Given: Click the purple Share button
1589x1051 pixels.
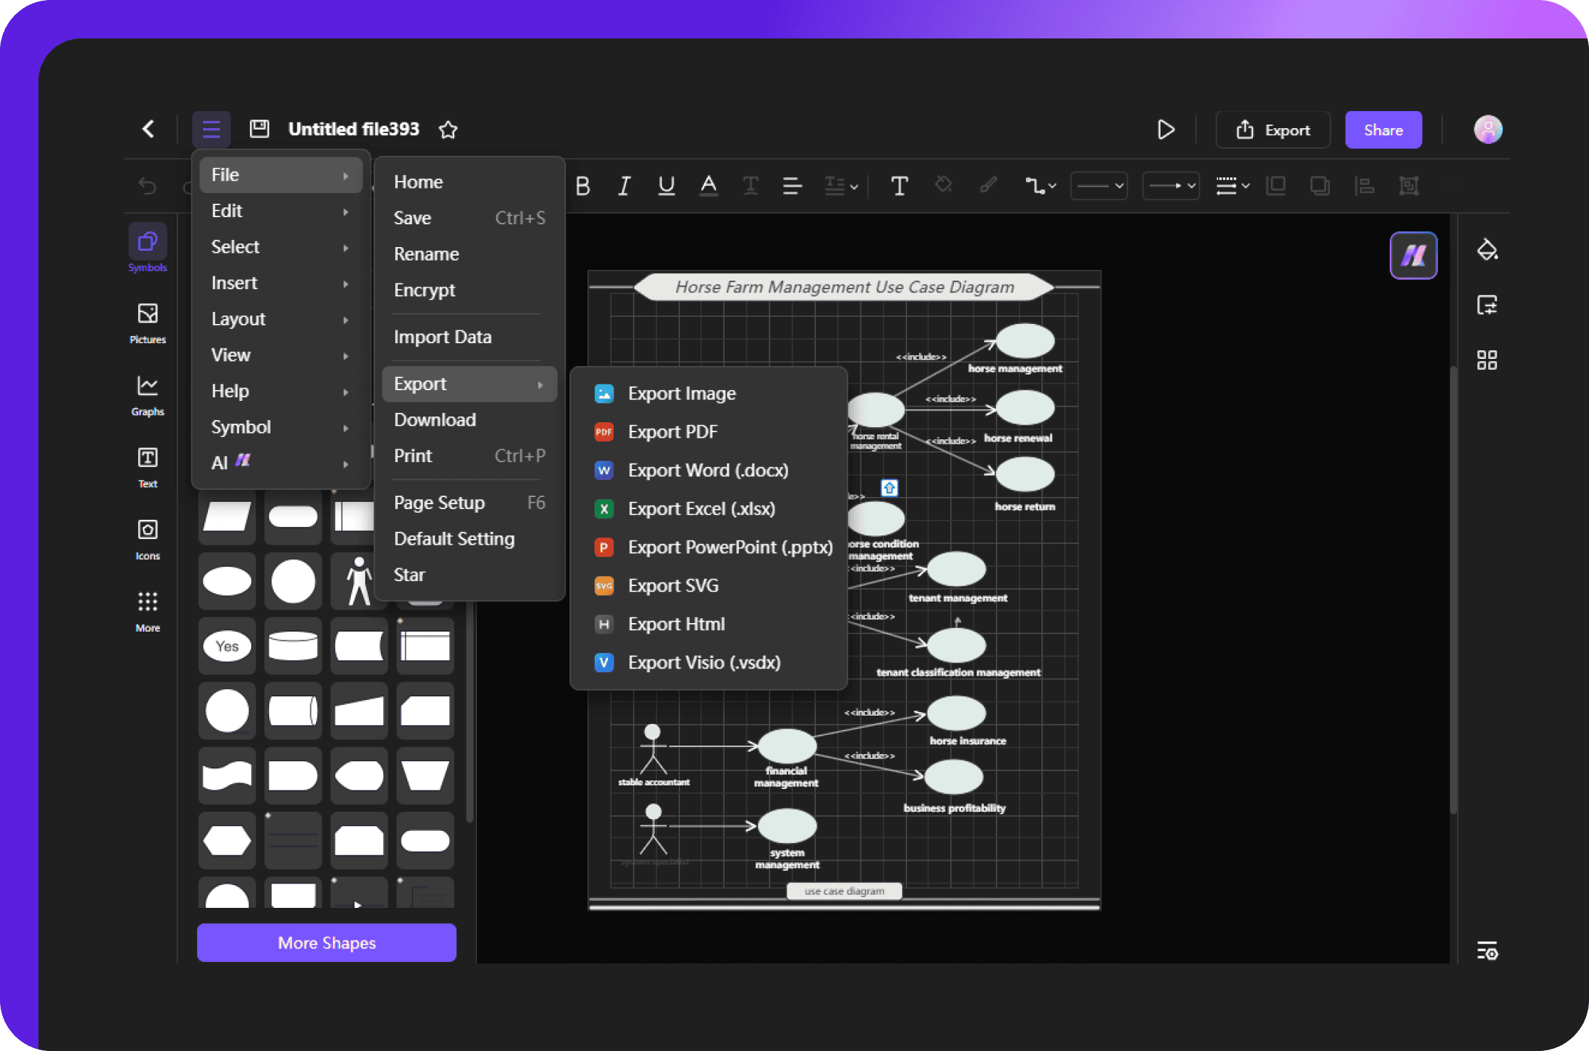Looking at the screenshot, I should pyautogui.click(x=1383, y=130).
